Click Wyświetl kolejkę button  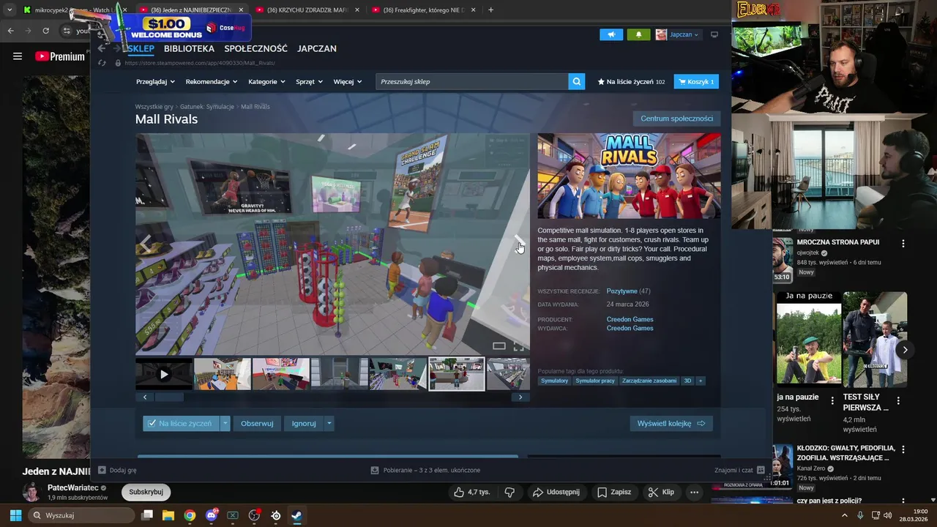pyautogui.click(x=671, y=423)
